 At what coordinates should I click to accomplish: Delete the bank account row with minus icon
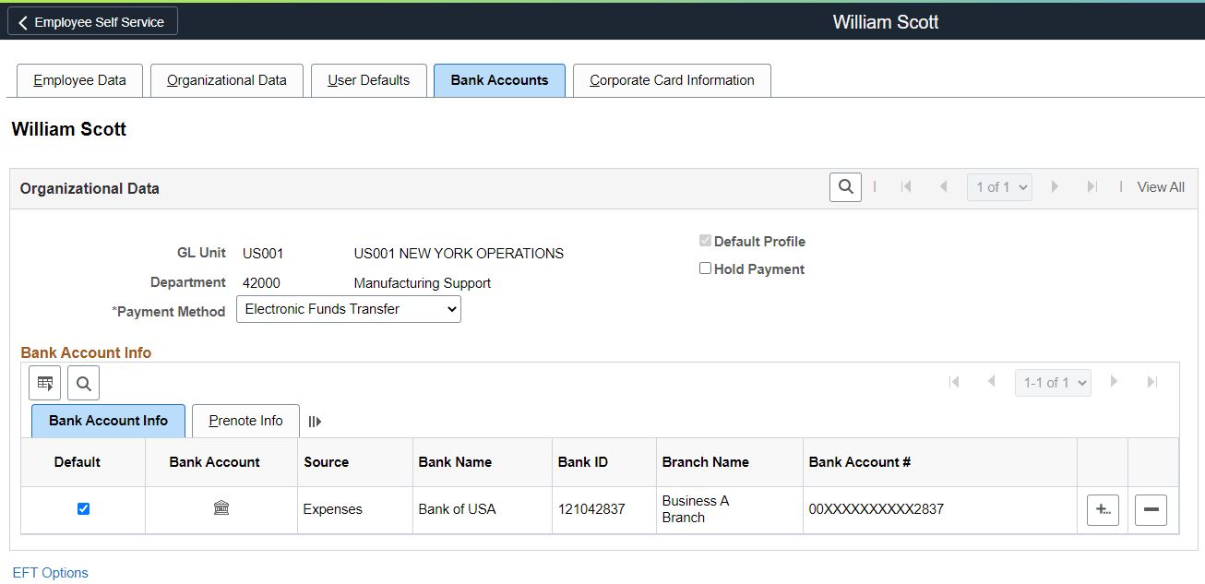click(x=1151, y=509)
